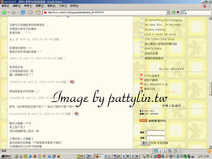
Task: Open the 編輯(E) menu
Action: pyautogui.click(x=17, y=6)
